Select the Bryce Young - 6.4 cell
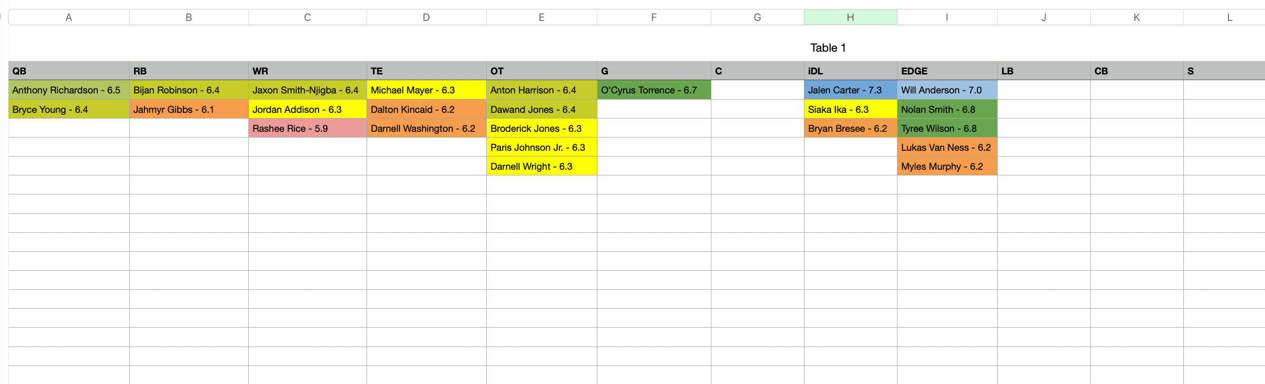 coord(69,110)
